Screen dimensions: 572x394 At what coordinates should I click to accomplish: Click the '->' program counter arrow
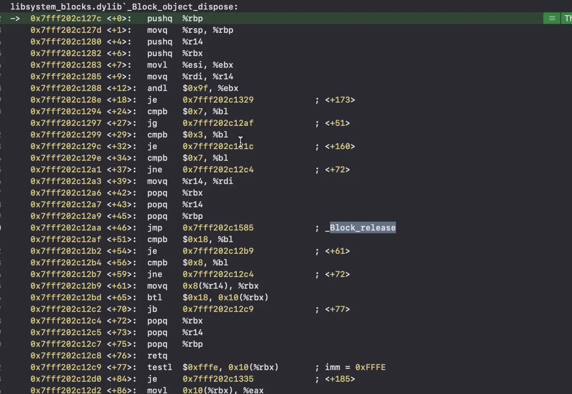[15, 18]
